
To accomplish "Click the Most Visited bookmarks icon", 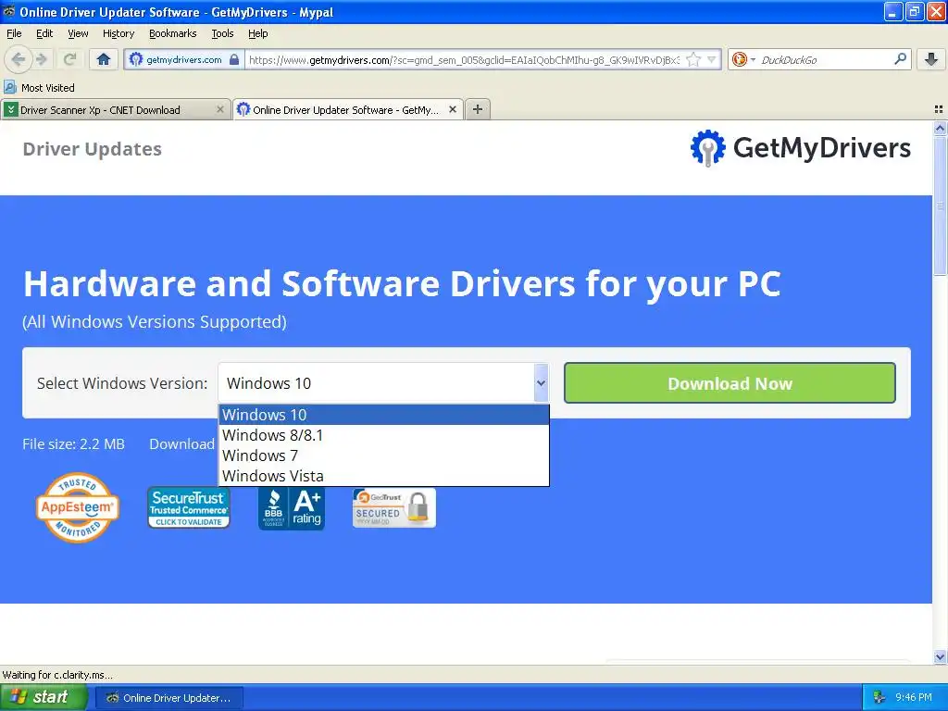I will pos(9,88).
